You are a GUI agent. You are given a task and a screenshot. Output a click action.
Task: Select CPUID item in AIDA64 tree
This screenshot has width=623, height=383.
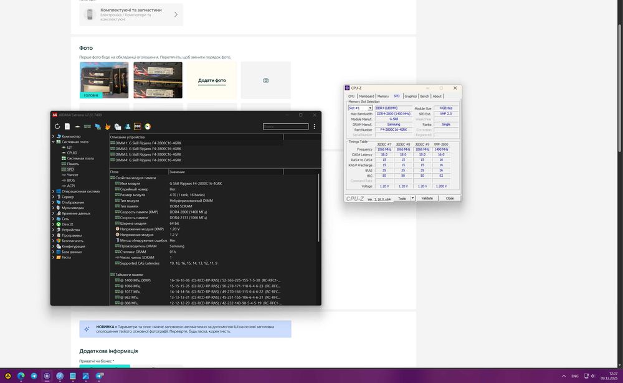[72, 153]
